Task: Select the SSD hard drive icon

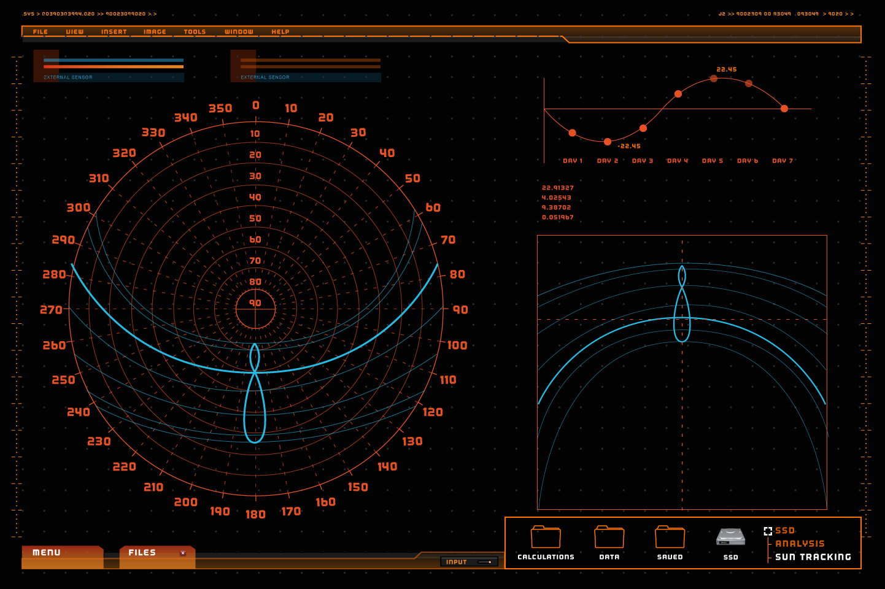Action: tap(730, 537)
